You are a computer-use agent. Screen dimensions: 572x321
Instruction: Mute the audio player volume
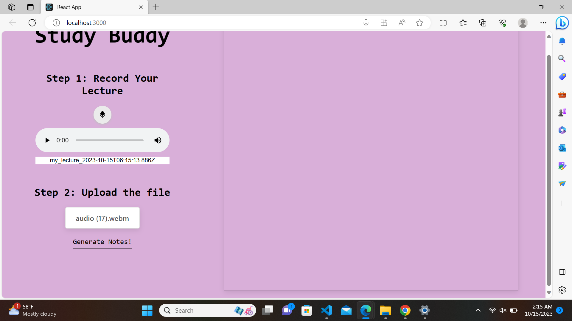[158, 140]
